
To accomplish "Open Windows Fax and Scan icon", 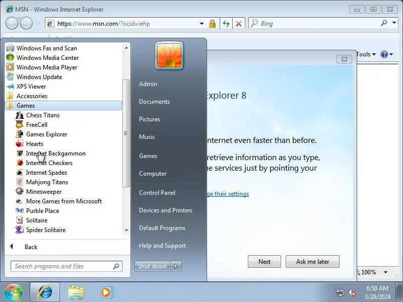I will [x=10, y=48].
